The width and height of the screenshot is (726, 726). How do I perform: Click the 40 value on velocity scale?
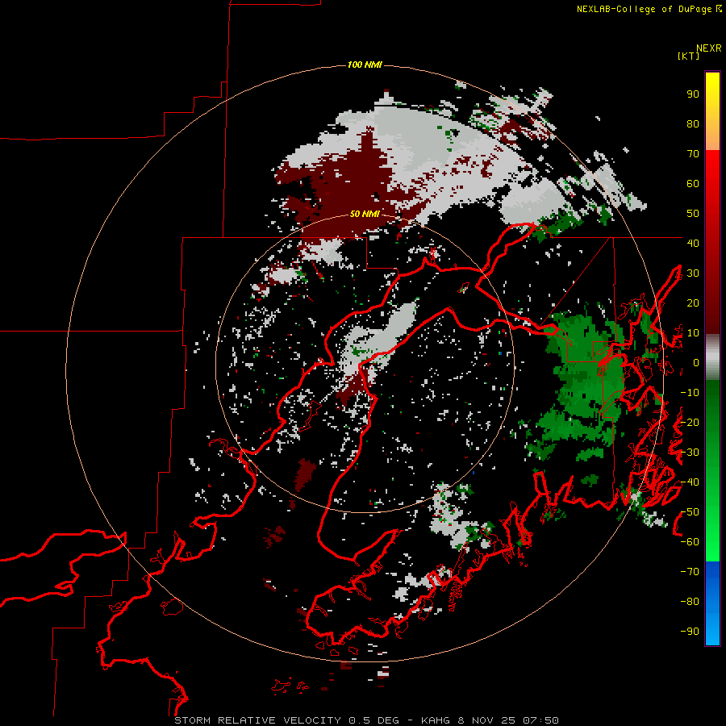coord(693,243)
